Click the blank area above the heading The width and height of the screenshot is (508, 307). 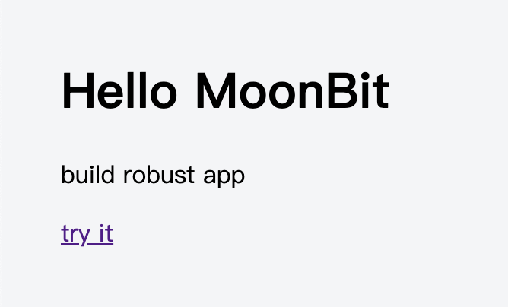click(228, 34)
